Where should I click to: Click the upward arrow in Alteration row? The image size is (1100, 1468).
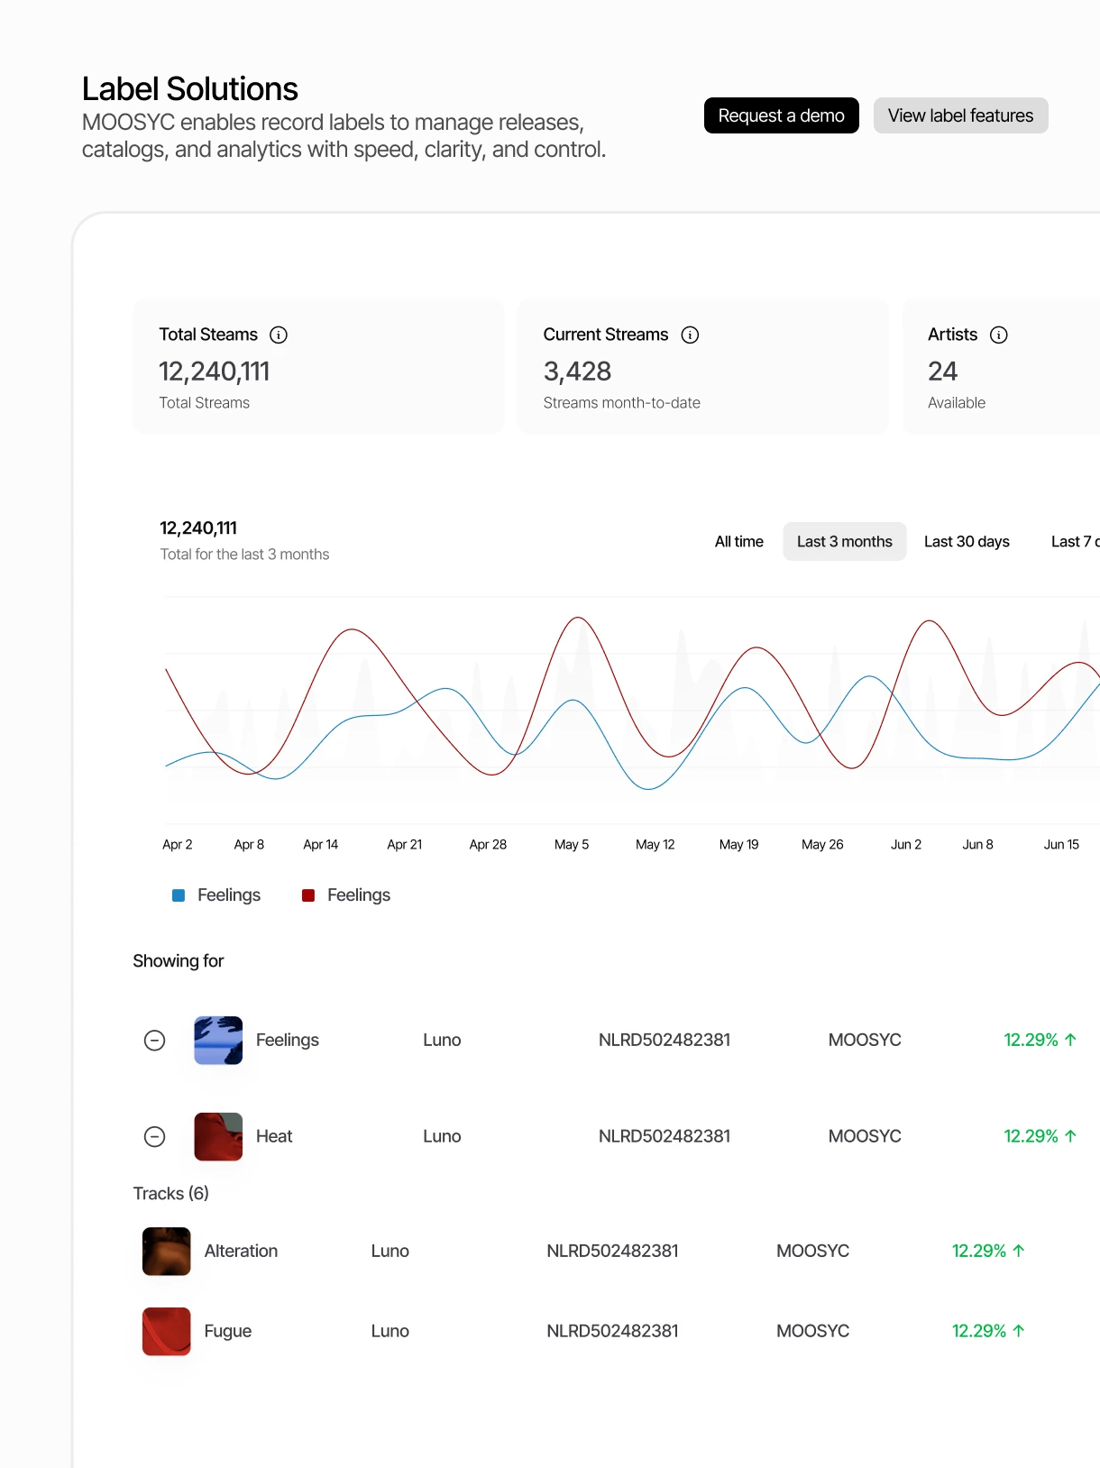(1019, 1251)
